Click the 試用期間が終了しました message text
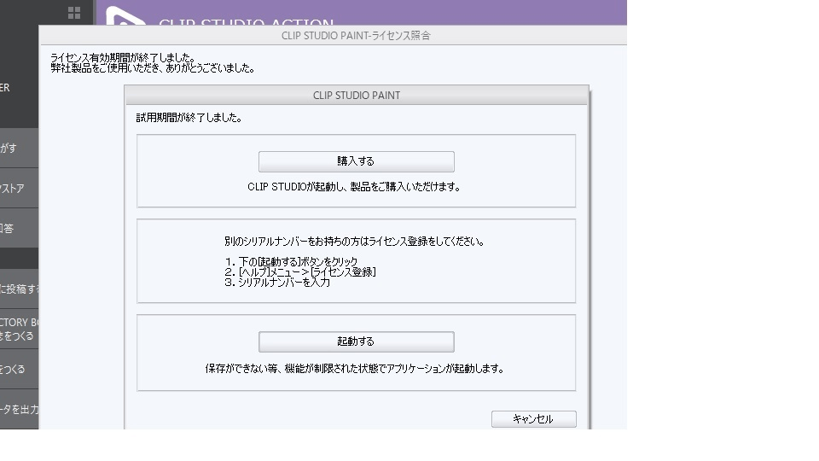This screenshot has width=819, height=461. (189, 118)
